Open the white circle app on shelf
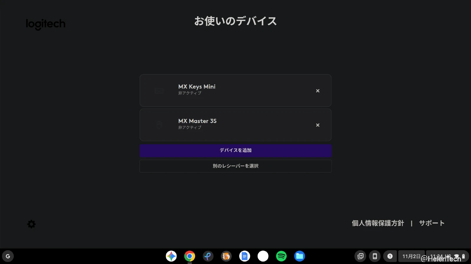The height and width of the screenshot is (264, 471). (x=263, y=256)
